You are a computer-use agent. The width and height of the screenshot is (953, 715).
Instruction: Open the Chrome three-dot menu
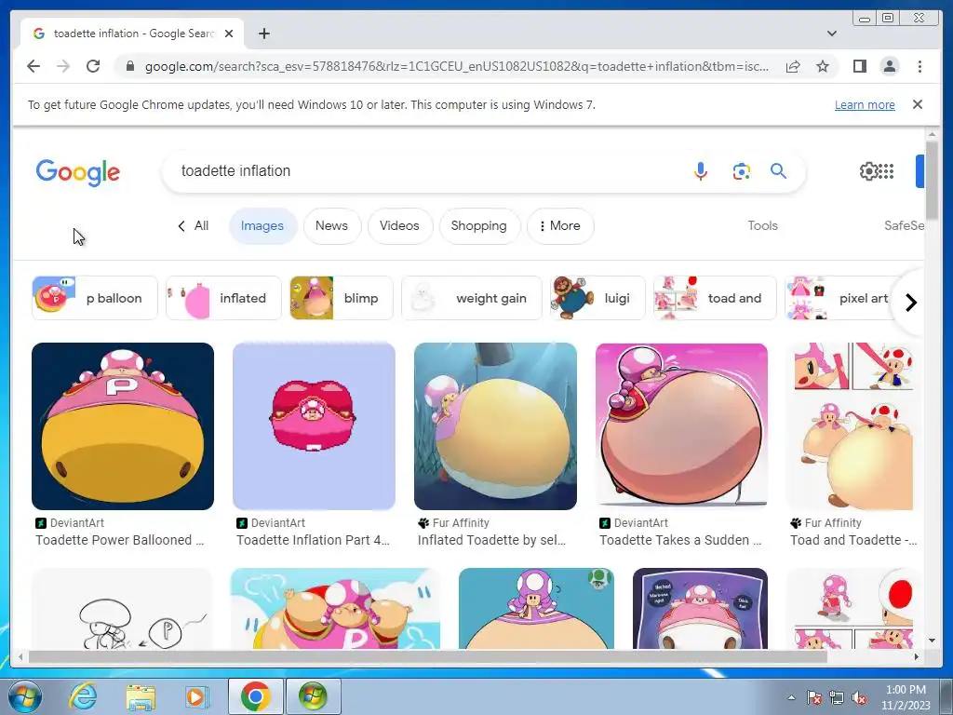click(919, 66)
